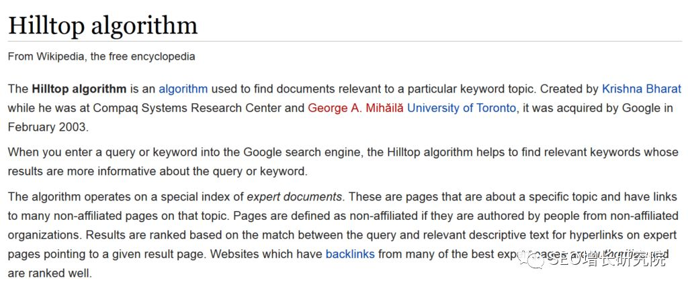
Task: Open the blue "algorithm" link
Action: [183, 89]
